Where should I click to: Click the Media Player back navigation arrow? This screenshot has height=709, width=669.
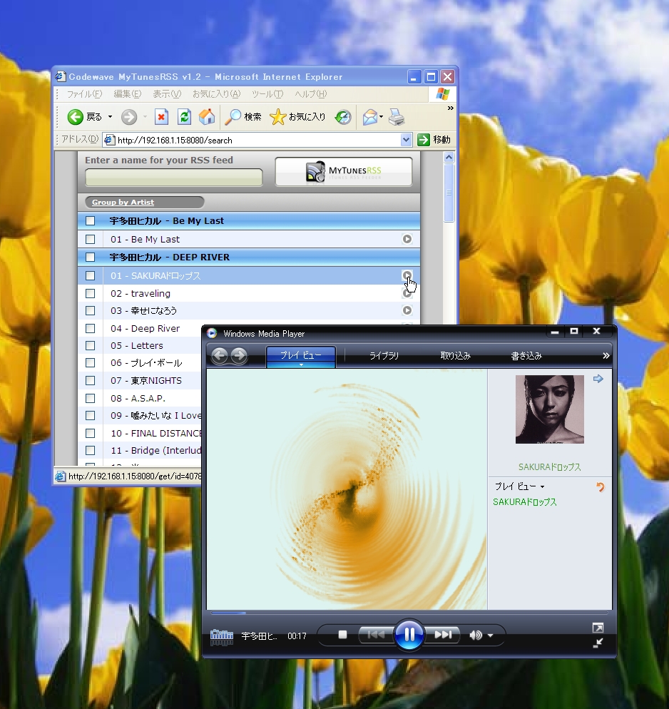tap(220, 355)
